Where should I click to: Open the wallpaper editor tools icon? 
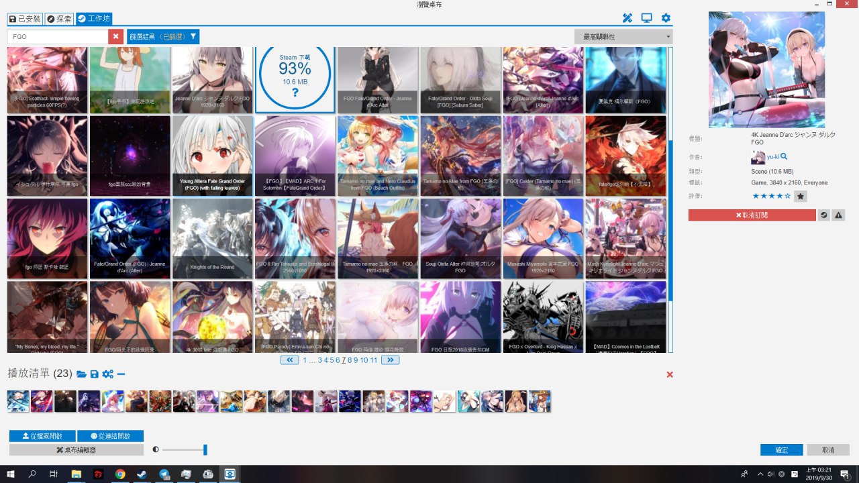[627, 18]
